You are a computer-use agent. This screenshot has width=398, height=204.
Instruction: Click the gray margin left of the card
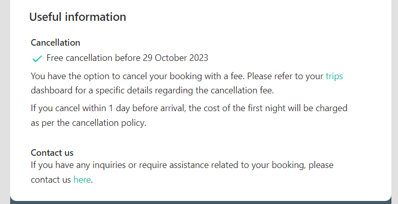tap(5, 101)
